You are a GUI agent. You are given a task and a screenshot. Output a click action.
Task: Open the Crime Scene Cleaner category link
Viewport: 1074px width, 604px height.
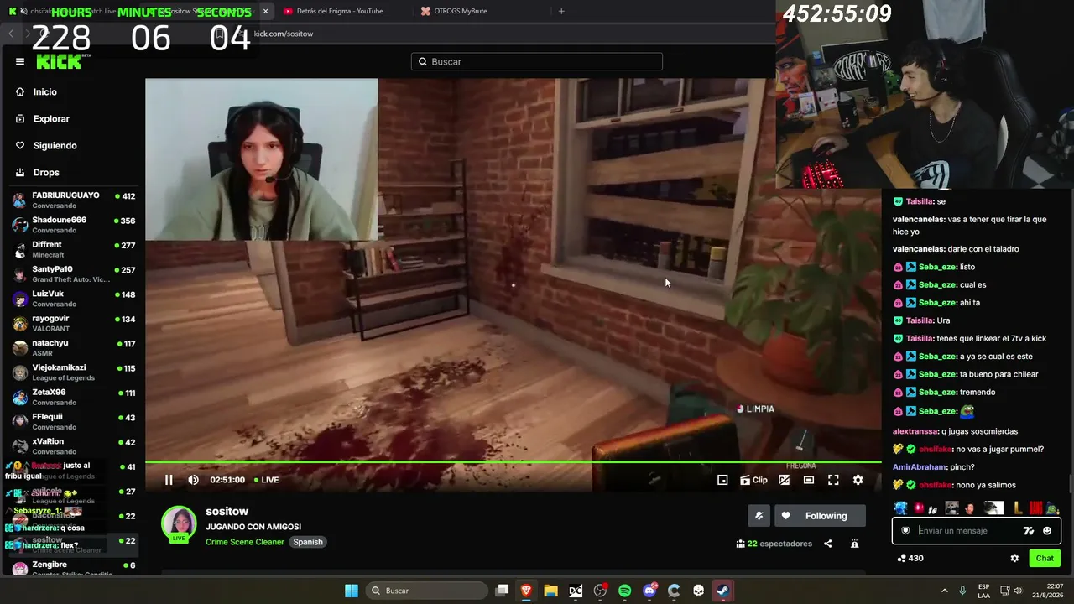(x=245, y=542)
